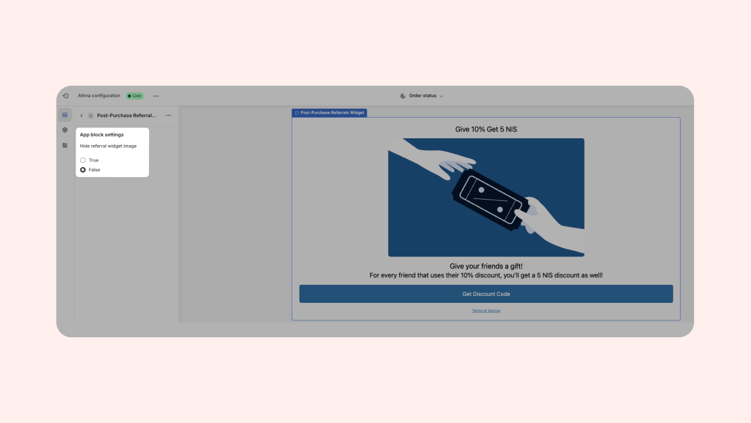Click the app block icon beside Post-Purchase Referral title

pos(91,116)
